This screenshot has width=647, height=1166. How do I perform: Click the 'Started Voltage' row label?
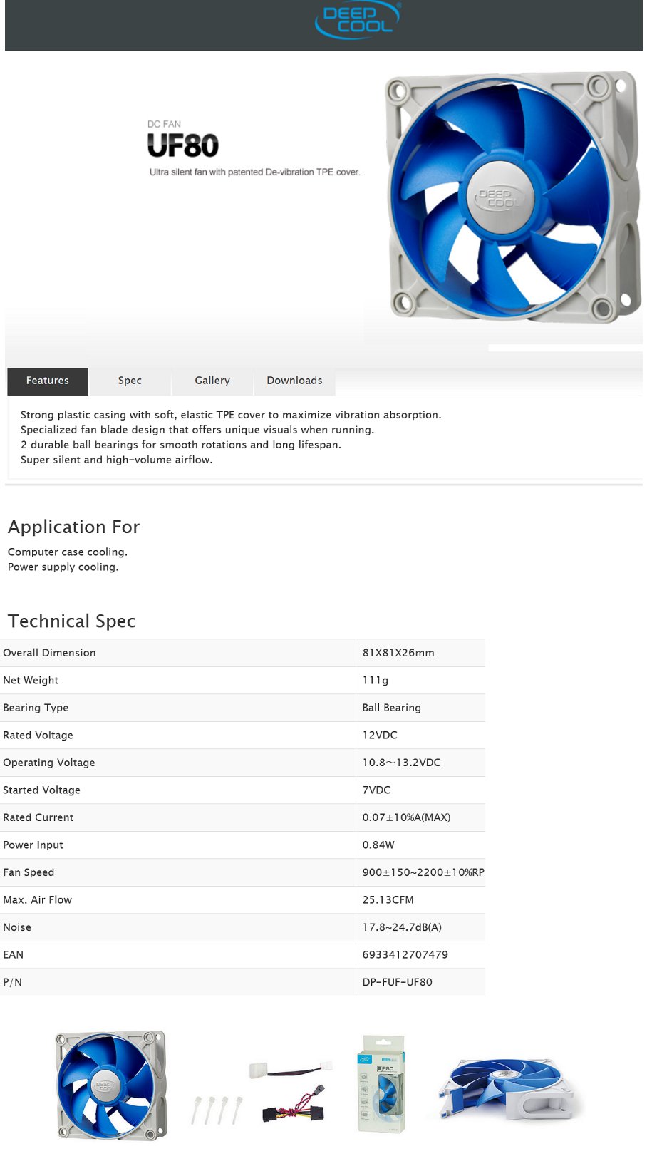41,790
